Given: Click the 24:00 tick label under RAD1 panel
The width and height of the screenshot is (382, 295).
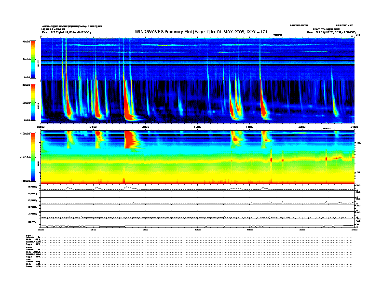Looking at the screenshot, I should (x=354, y=127).
